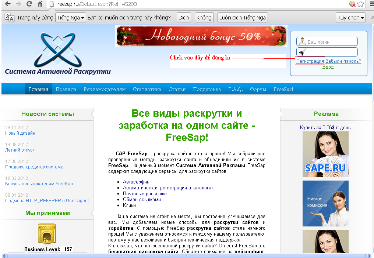Click the Новости системы panel heading
The image size is (374, 258).
[47, 114]
